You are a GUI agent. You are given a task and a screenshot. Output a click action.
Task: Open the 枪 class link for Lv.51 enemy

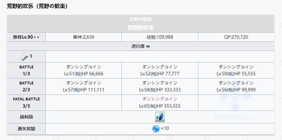tap(77, 74)
